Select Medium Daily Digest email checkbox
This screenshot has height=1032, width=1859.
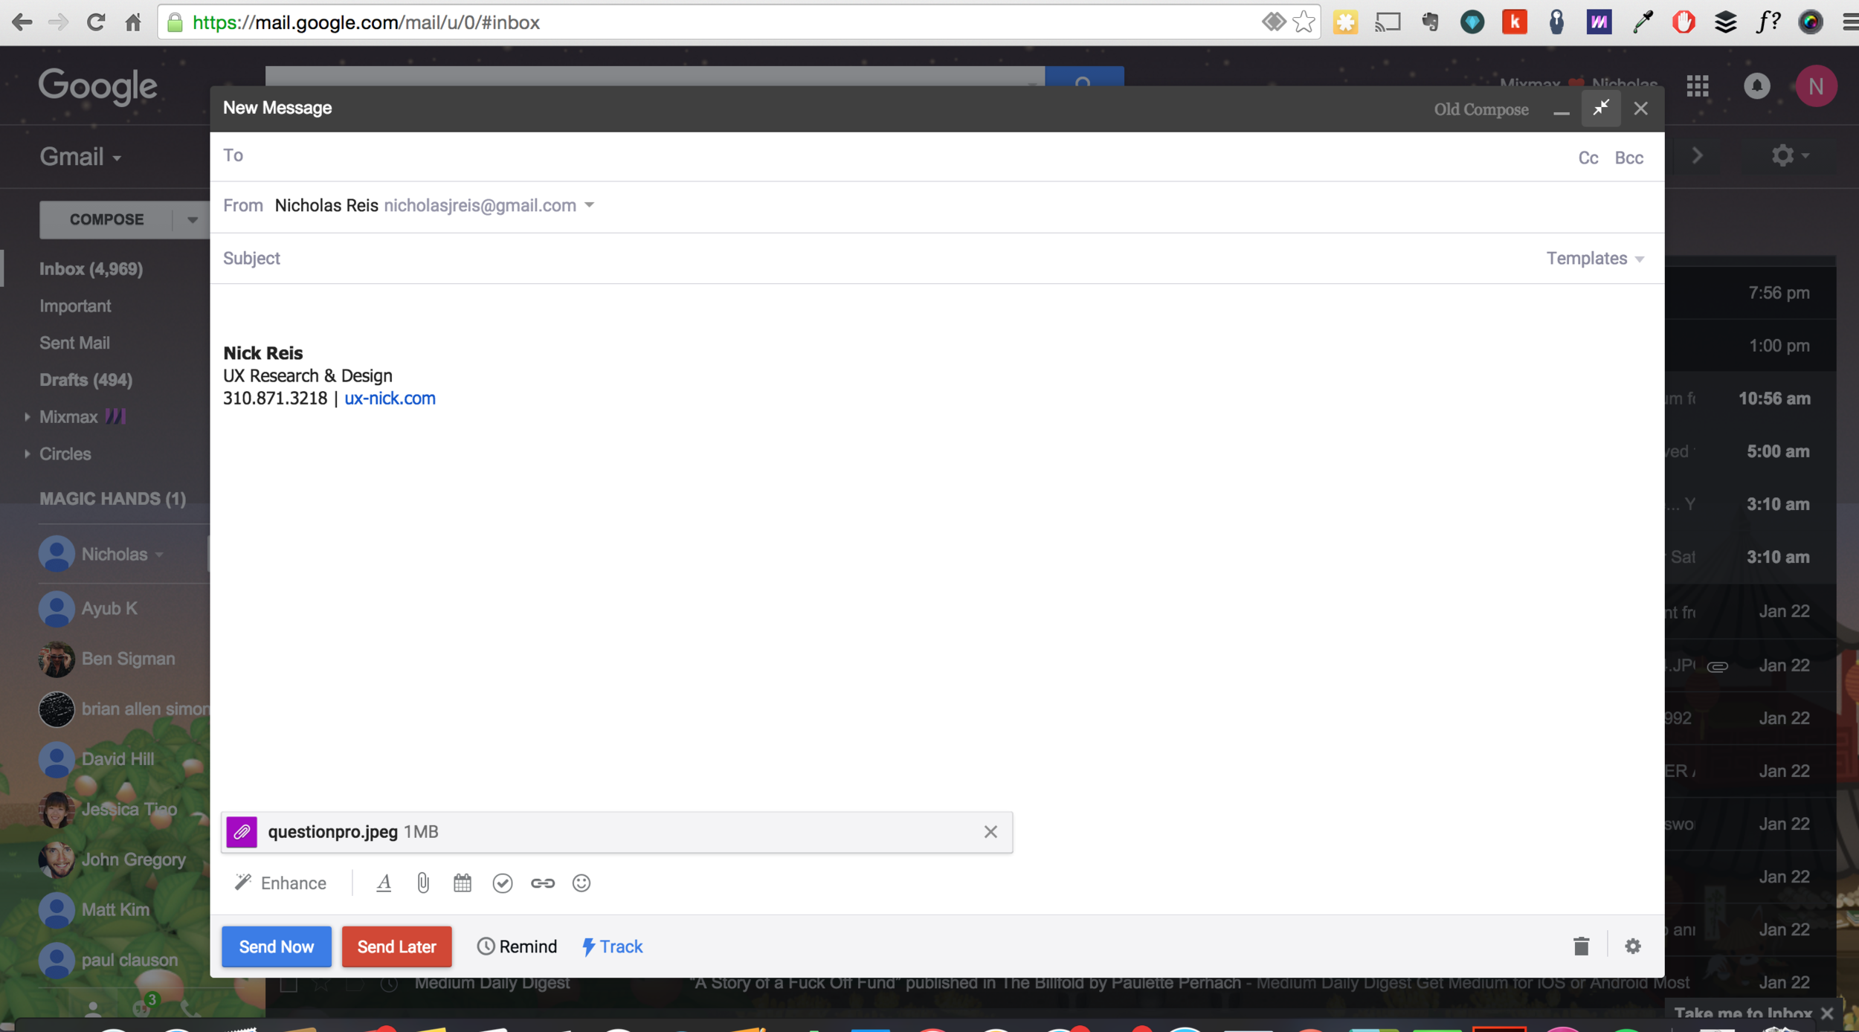(289, 984)
